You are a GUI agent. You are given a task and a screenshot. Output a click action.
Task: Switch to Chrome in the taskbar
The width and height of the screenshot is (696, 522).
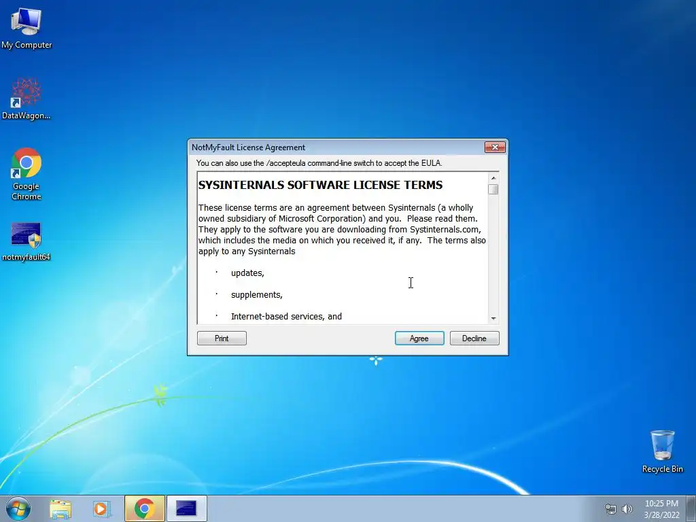[145, 508]
